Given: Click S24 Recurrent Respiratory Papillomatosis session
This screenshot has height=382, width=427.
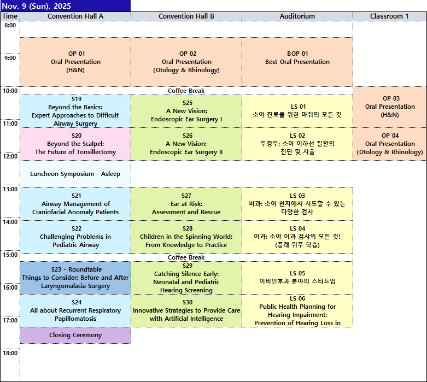Looking at the screenshot, I should point(75,310).
